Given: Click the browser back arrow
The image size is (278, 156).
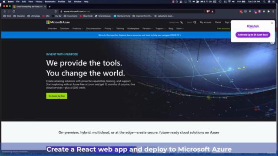Looking at the screenshot, I should (x=4, y=11).
